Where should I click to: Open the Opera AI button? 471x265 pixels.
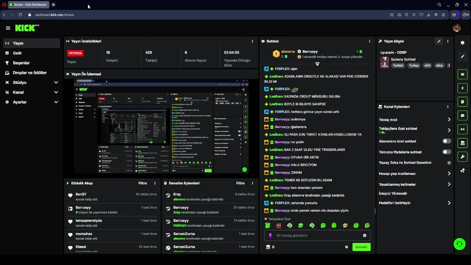click(x=465, y=15)
